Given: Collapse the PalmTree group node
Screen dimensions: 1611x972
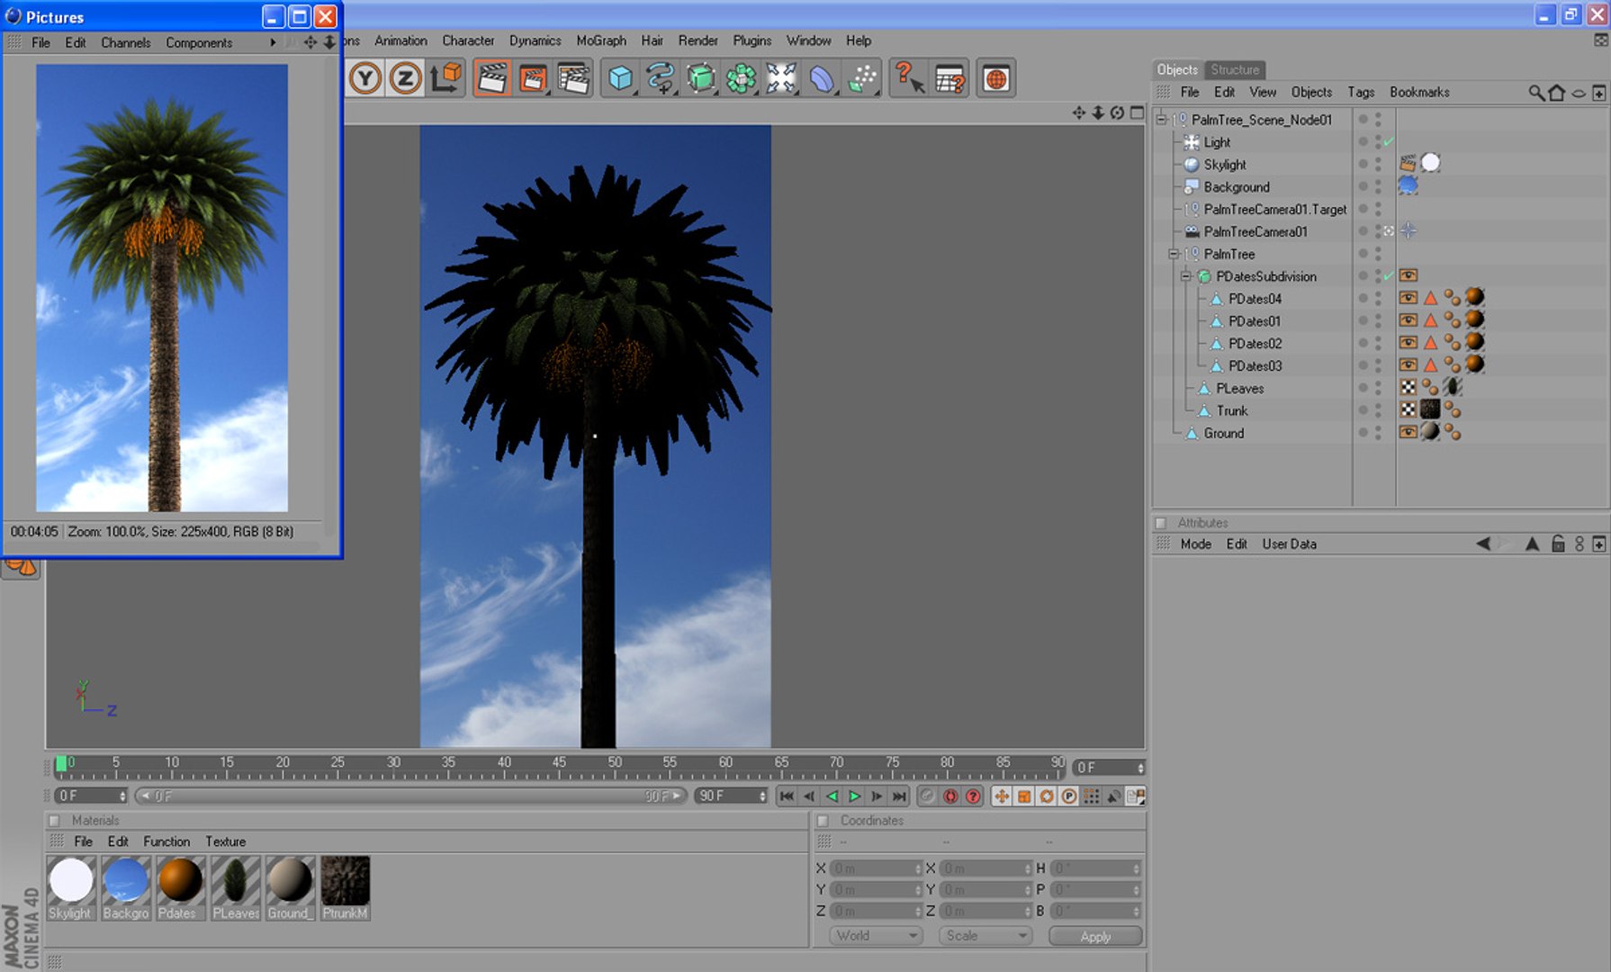Looking at the screenshot, I should (1174, 255).
